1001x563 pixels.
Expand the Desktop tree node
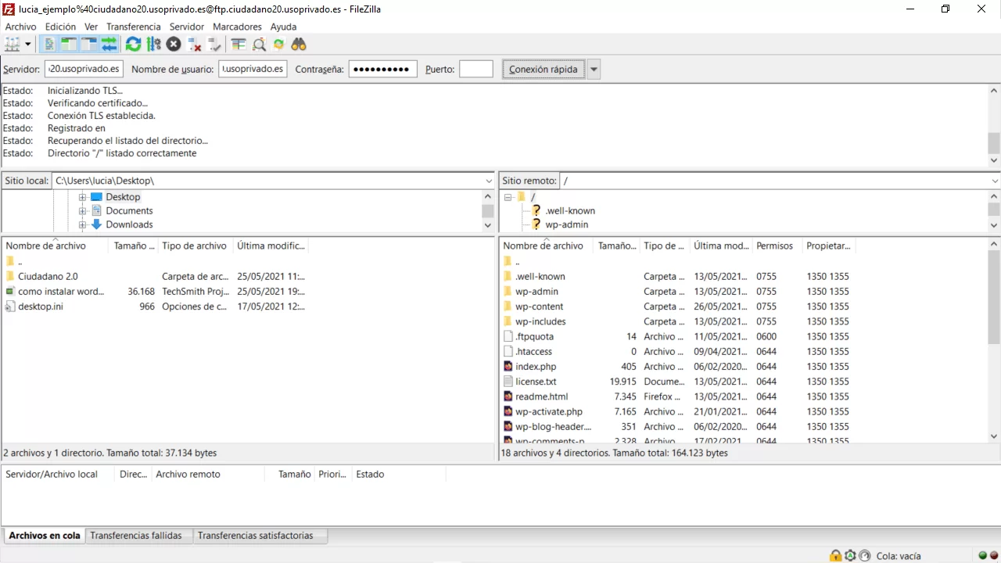[x=82, y=197]
